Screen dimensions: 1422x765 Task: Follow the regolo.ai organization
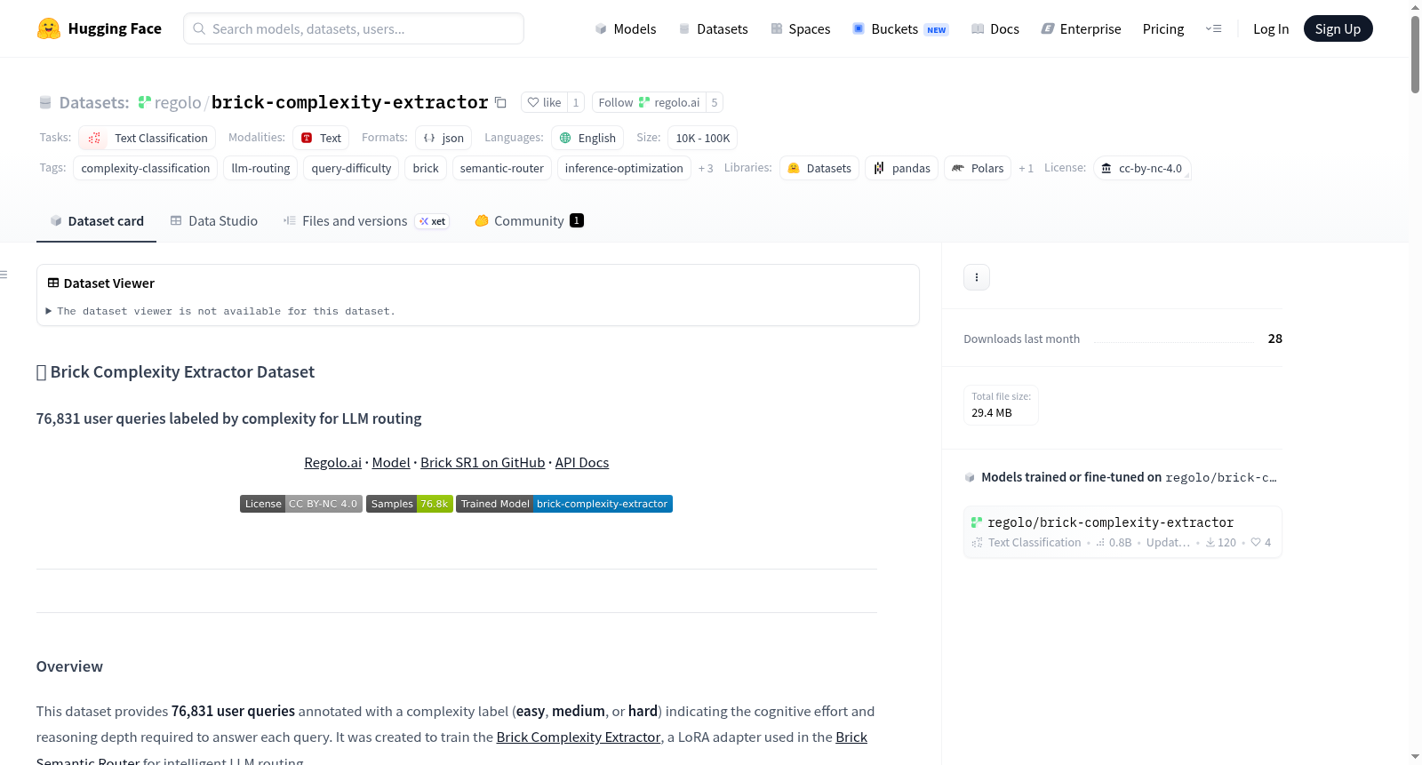coord(649,102)
